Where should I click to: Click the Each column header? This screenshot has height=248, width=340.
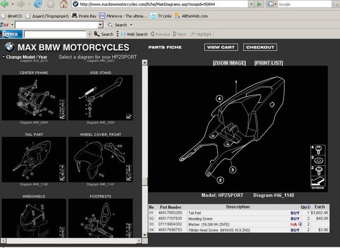tap(320, 207)
